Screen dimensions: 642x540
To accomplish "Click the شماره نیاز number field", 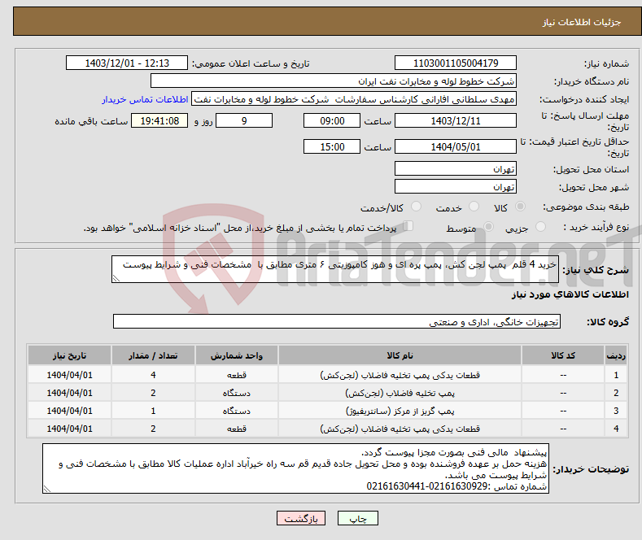I will coord(456,63).
